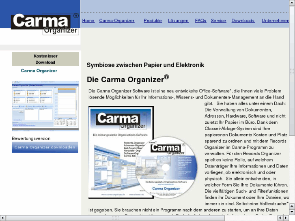Open the Carma-Organizer menu link
This screenshot has width=295, height=221.
coord(117,21)
